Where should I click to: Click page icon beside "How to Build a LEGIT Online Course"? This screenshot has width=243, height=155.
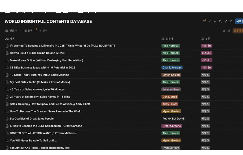(x=7, y=53)
